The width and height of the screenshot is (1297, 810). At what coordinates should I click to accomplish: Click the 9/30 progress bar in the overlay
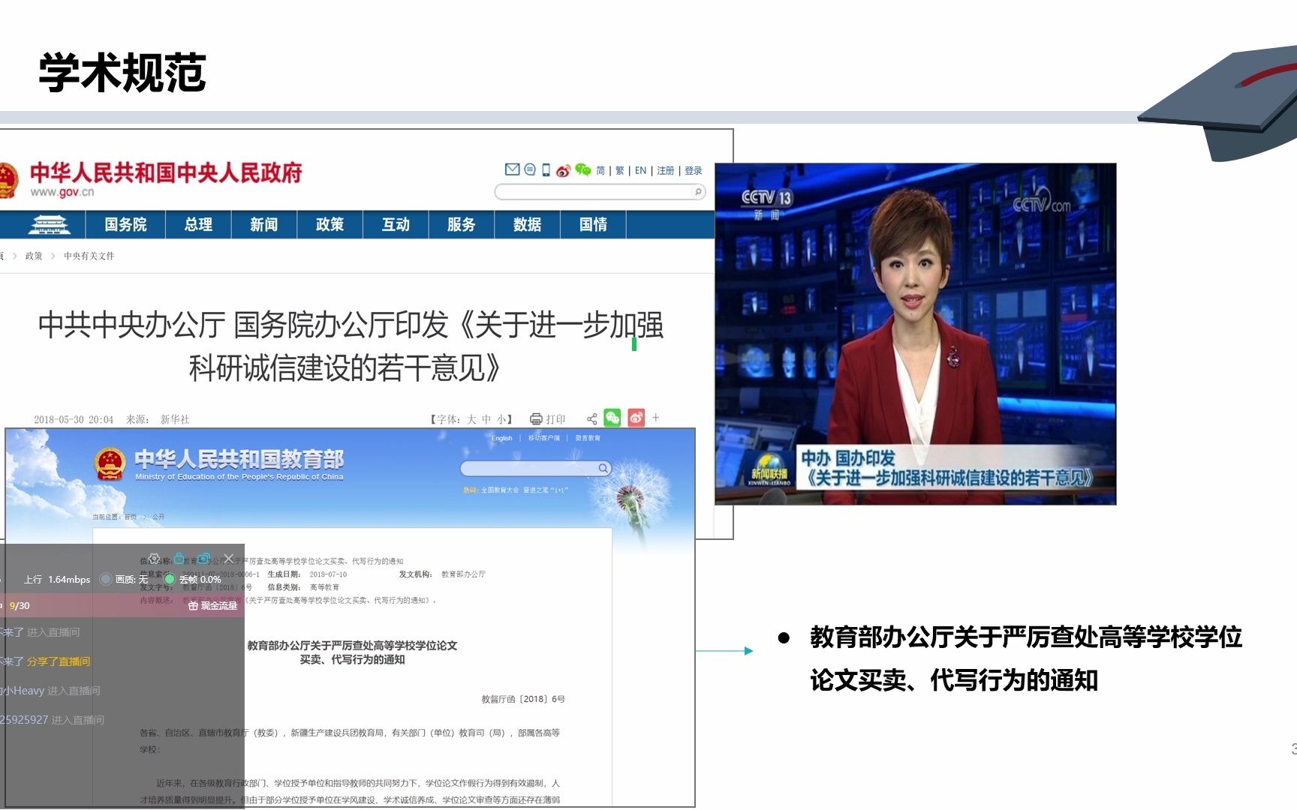coord(19,605)
